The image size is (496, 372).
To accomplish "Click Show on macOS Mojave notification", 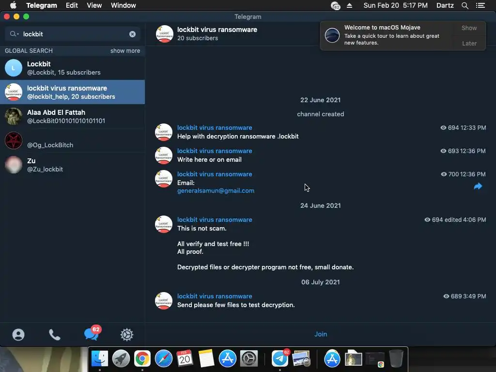I will coord(469,28).
